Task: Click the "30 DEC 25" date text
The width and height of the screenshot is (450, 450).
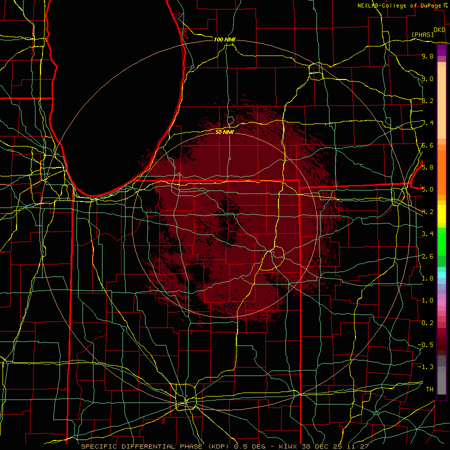Action: tap(322, 446)
